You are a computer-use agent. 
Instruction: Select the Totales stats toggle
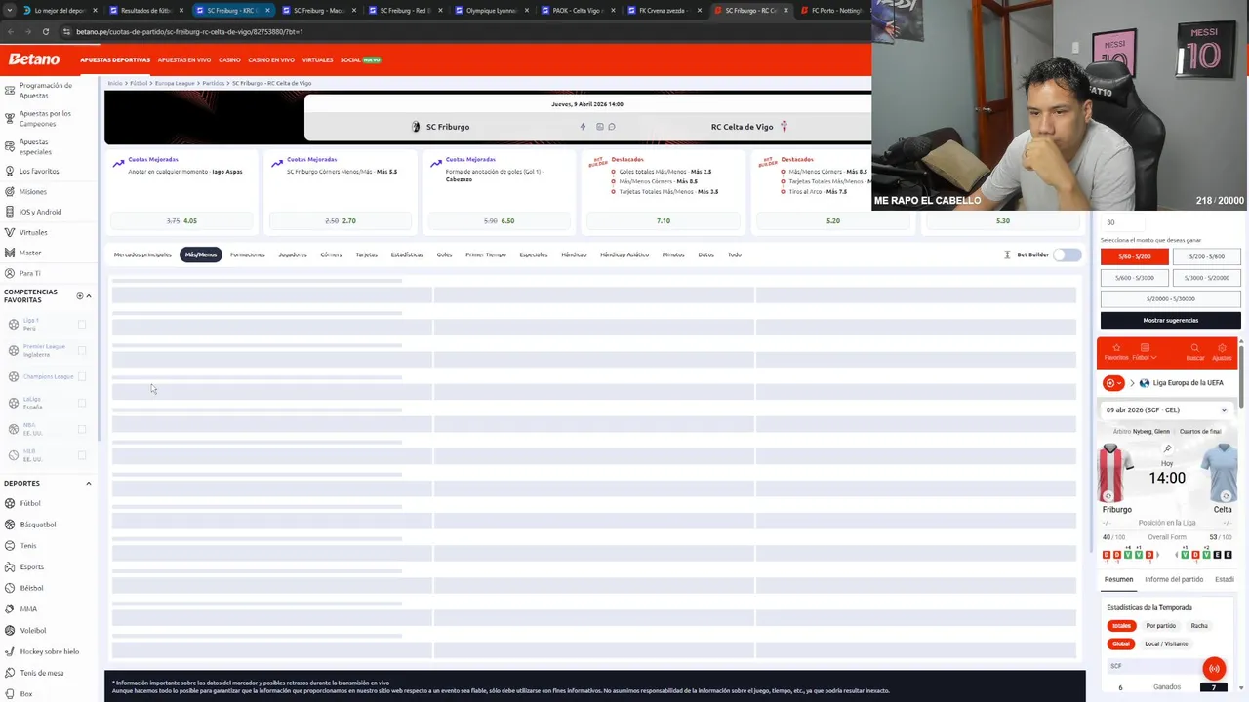coord(1121,626)
